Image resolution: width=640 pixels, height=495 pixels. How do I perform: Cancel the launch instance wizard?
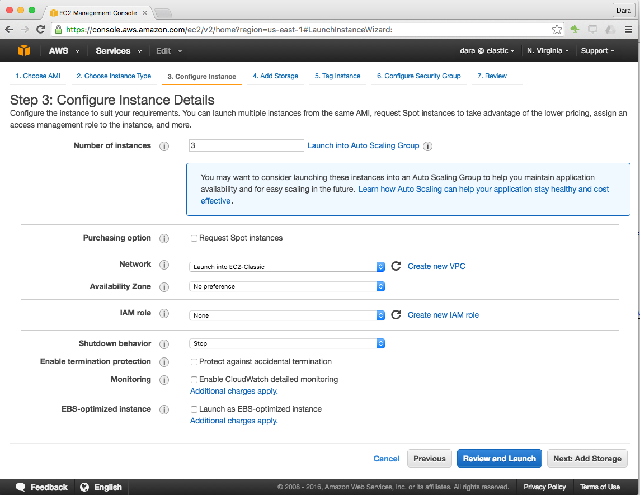[x=386, y=459]
